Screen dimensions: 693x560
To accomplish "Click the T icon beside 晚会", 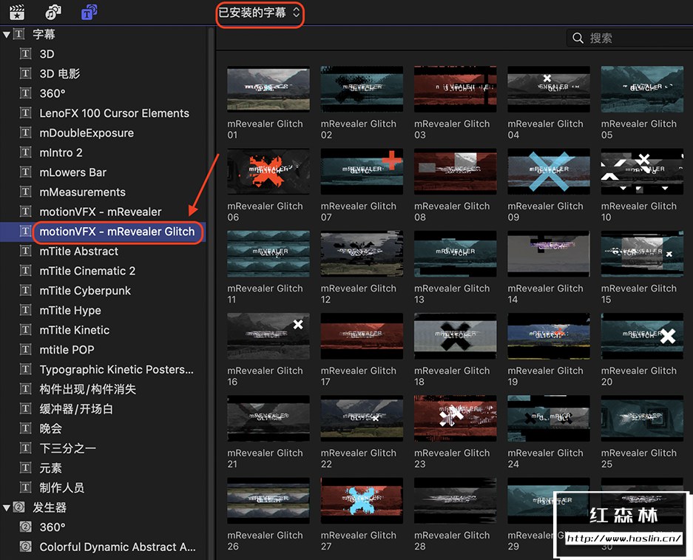I will [26, 428].
